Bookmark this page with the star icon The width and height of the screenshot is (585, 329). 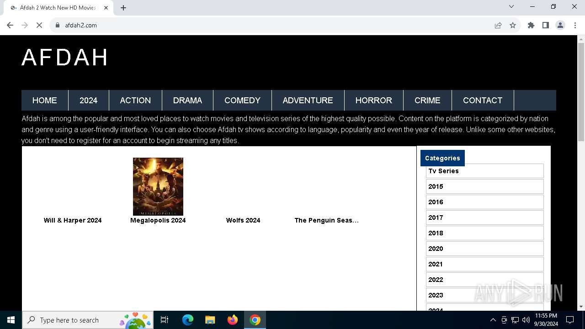(513, 25)
